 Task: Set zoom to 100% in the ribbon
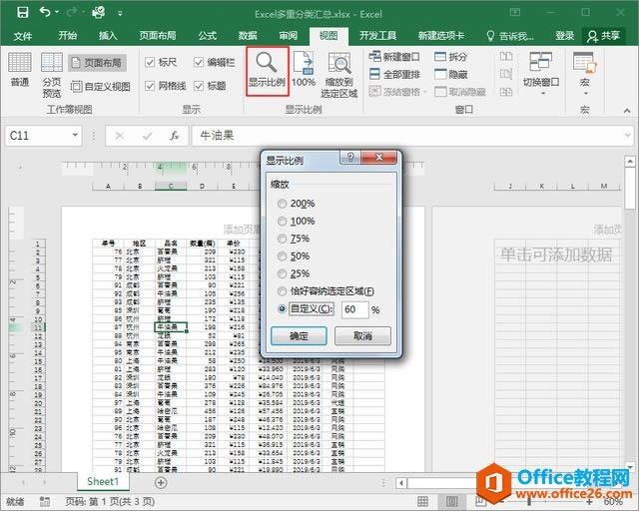click(x=304, y=69)
